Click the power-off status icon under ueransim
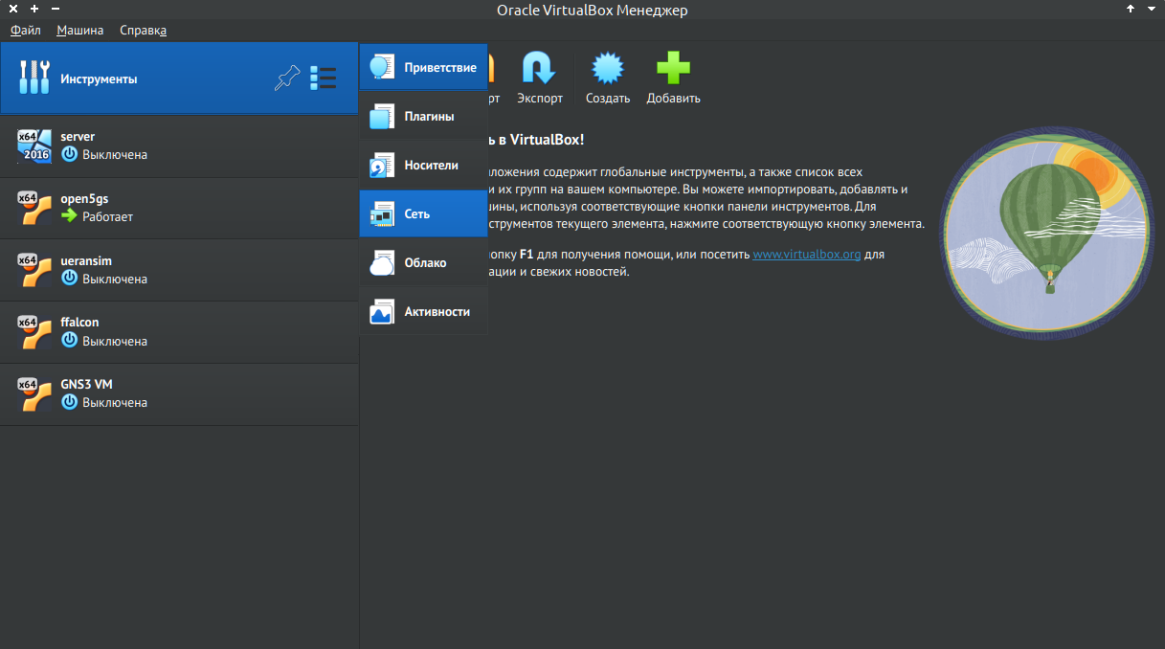1165x649 pixels. point(69,279)
